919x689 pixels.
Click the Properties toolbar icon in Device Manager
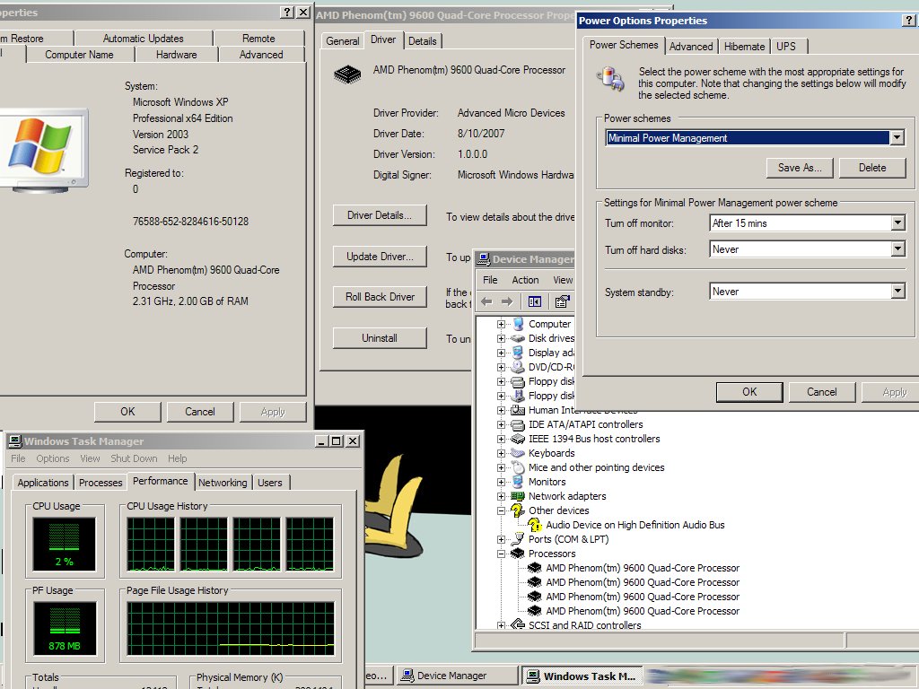click(x=562, y=301)
